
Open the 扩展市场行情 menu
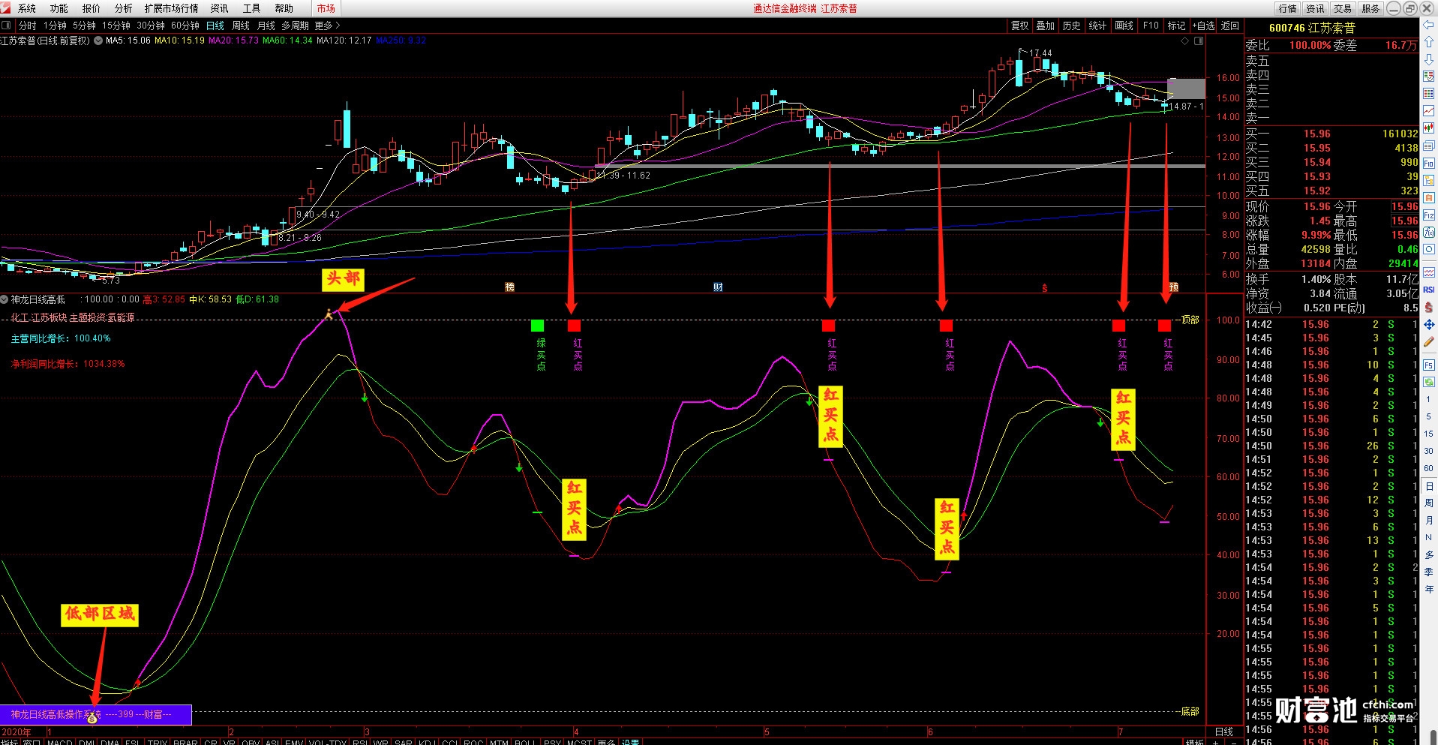click(172, 8)
